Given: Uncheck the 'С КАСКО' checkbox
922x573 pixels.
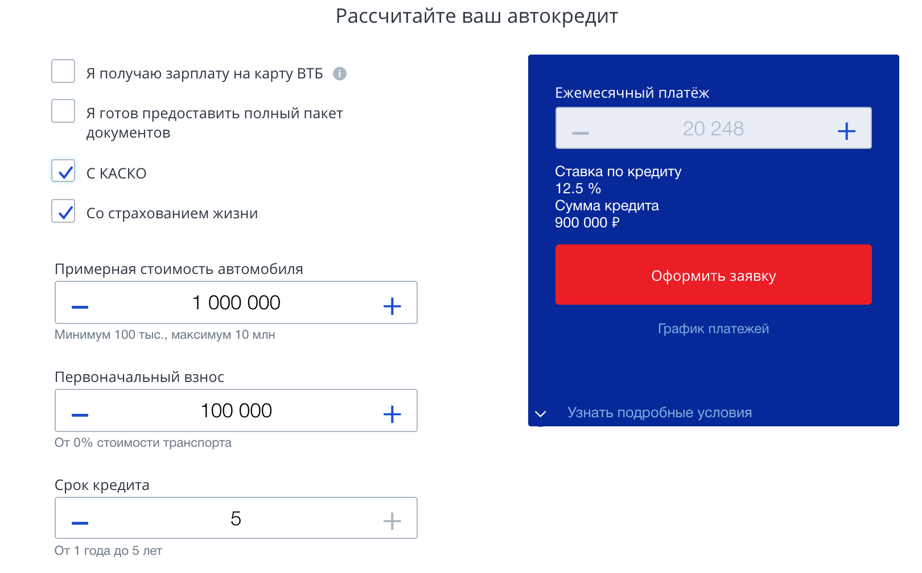Looking at the screenshot, I should click(x=63, y=171).
